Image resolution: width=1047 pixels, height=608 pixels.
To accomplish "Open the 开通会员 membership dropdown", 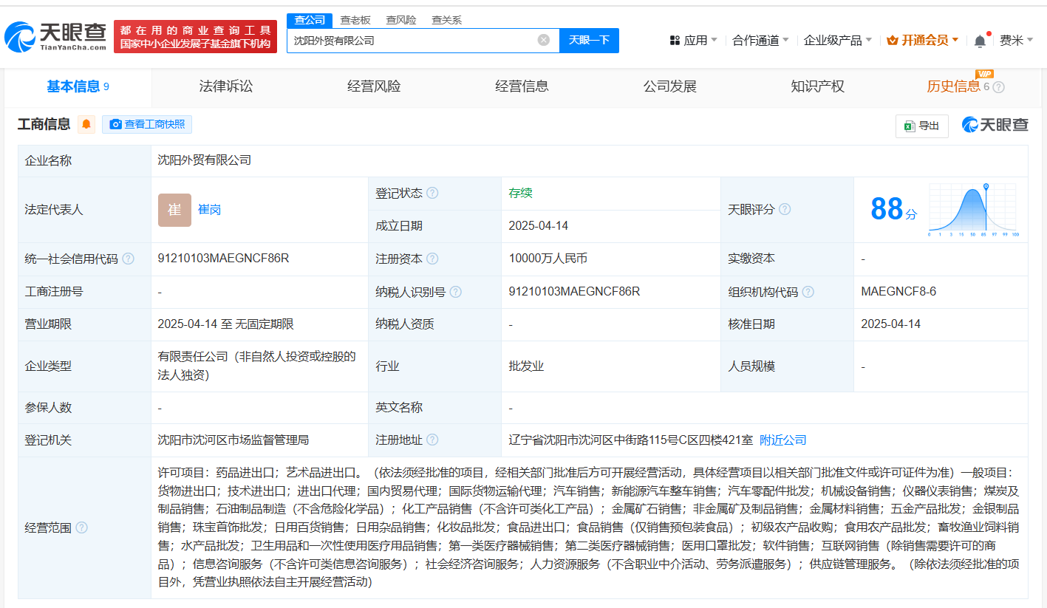I will point(923,40).
